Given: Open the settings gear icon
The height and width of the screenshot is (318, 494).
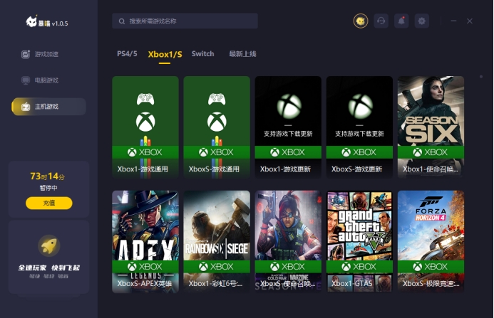Looking at the screenshot, I should (421, 21).
